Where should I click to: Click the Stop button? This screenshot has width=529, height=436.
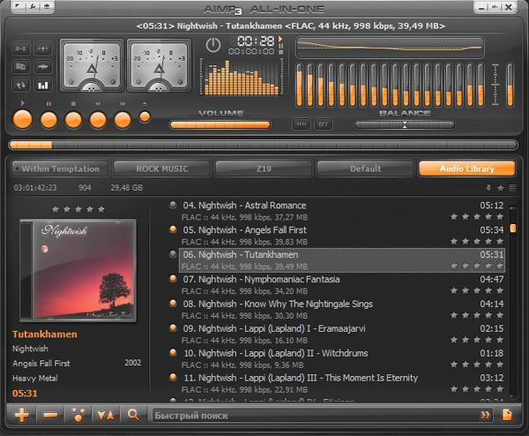(73, 120)
